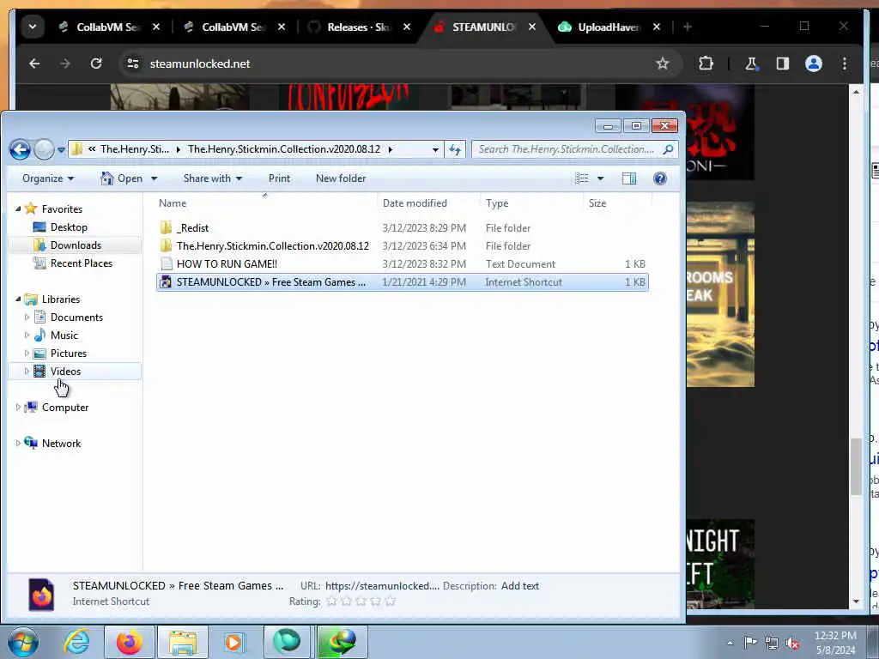Click Print in Explorer toolbar
Screen dimensions: 879x659
point(279,178)
